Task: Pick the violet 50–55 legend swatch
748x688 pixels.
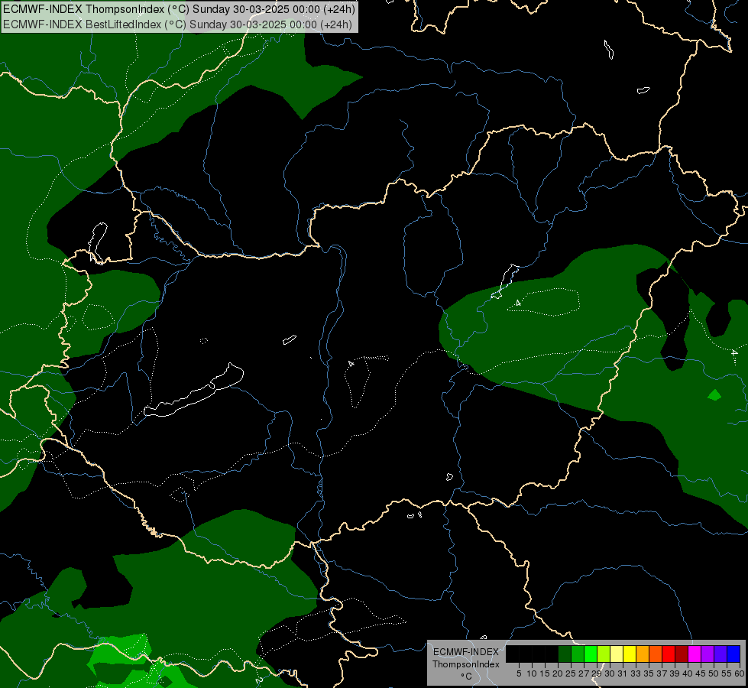Action: [720, 654]
